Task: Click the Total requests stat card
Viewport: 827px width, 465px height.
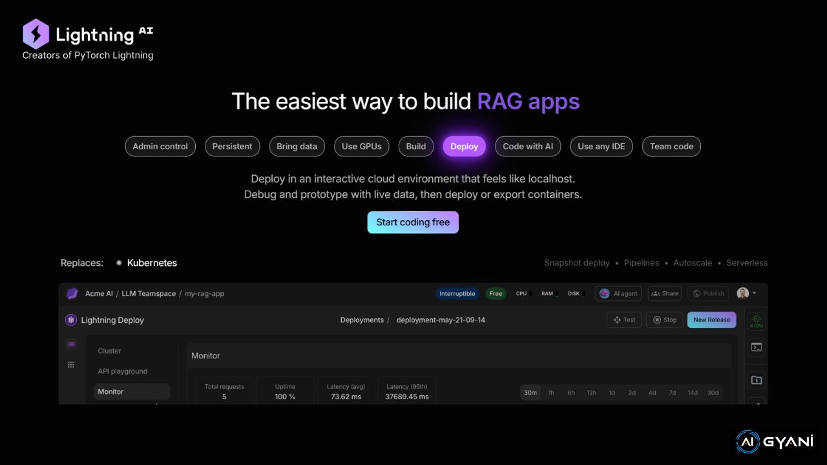Action: tap(224, 391)
